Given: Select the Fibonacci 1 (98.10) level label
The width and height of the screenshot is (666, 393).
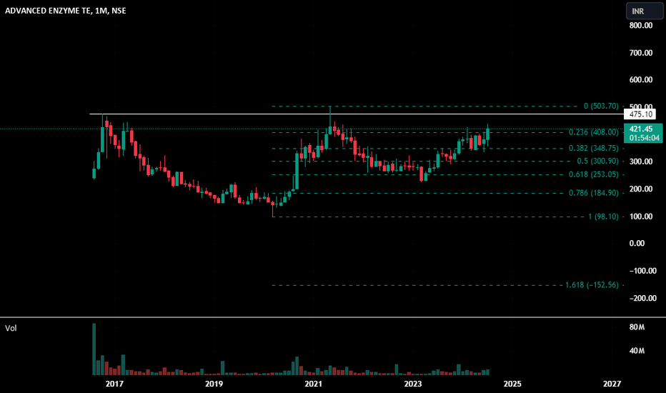Looking at the screenshot, I should click(604, 217).
